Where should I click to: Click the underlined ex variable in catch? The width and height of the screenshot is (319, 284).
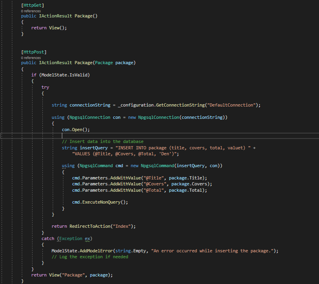coord(88,238)
